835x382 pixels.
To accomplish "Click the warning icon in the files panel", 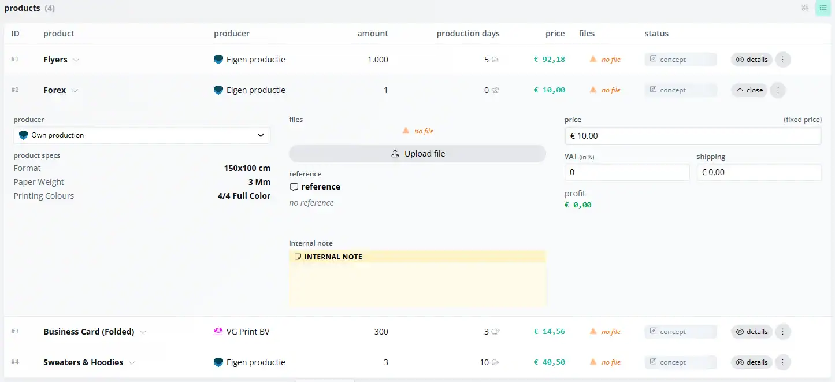I will pyautogui.click(x=406, y=131).
